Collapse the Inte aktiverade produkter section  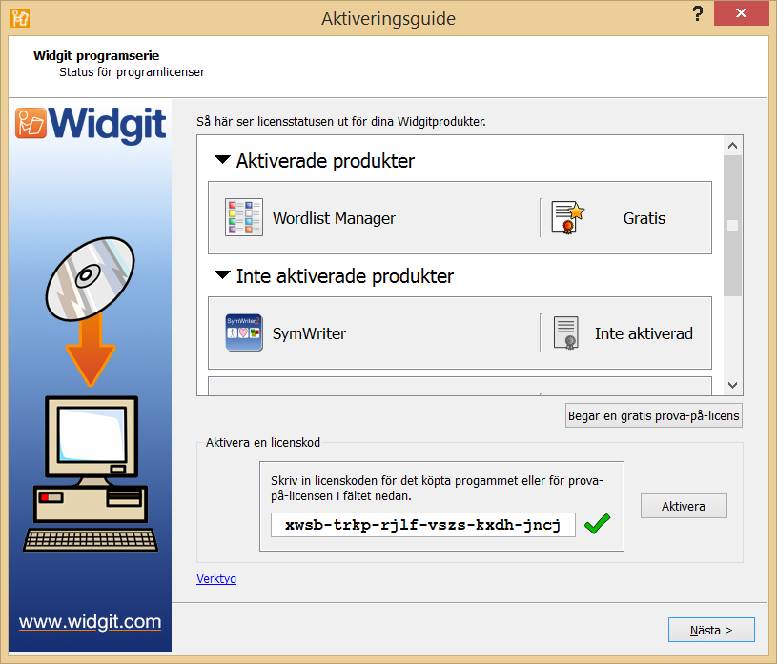pos(222,274)
